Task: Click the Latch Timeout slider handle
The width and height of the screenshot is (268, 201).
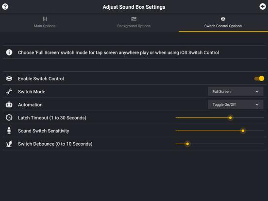Action: click(230, 118)
